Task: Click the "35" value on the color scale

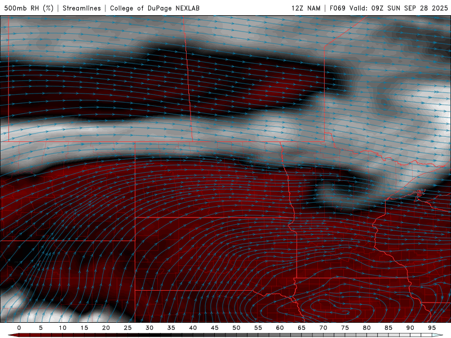Action: click(x=171, y=328)
